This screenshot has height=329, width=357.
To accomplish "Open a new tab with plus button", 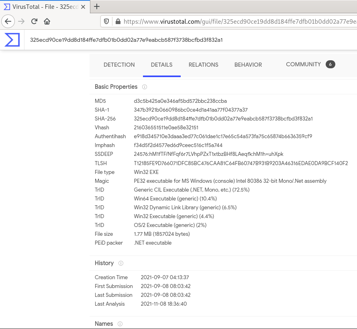I will coord(97,6).
